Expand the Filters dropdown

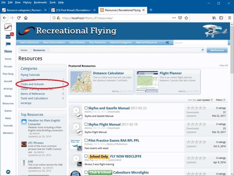[221, 100]
